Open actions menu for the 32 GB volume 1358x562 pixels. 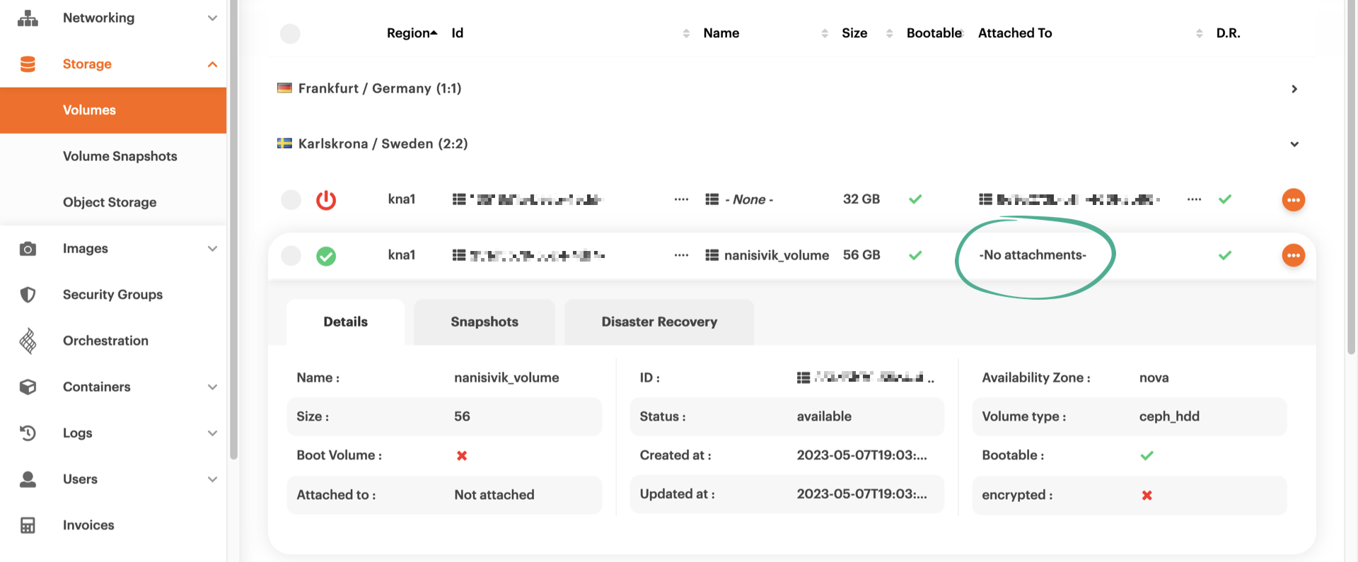[1293, 200]
